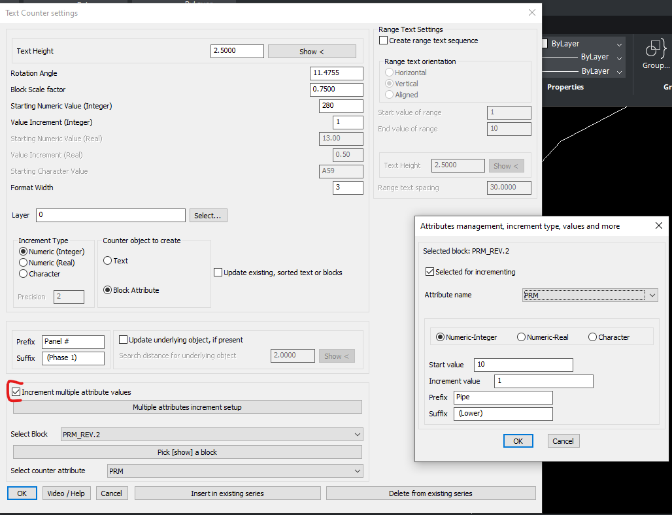Expand the Attribute name PRM dropdown

652,295
